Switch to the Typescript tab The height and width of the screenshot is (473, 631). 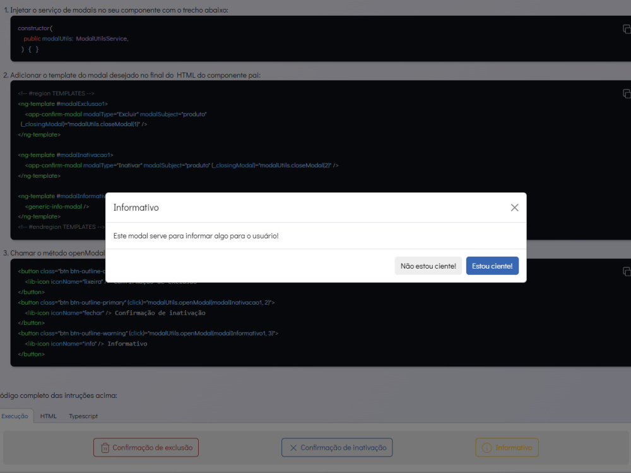point(83,416)
